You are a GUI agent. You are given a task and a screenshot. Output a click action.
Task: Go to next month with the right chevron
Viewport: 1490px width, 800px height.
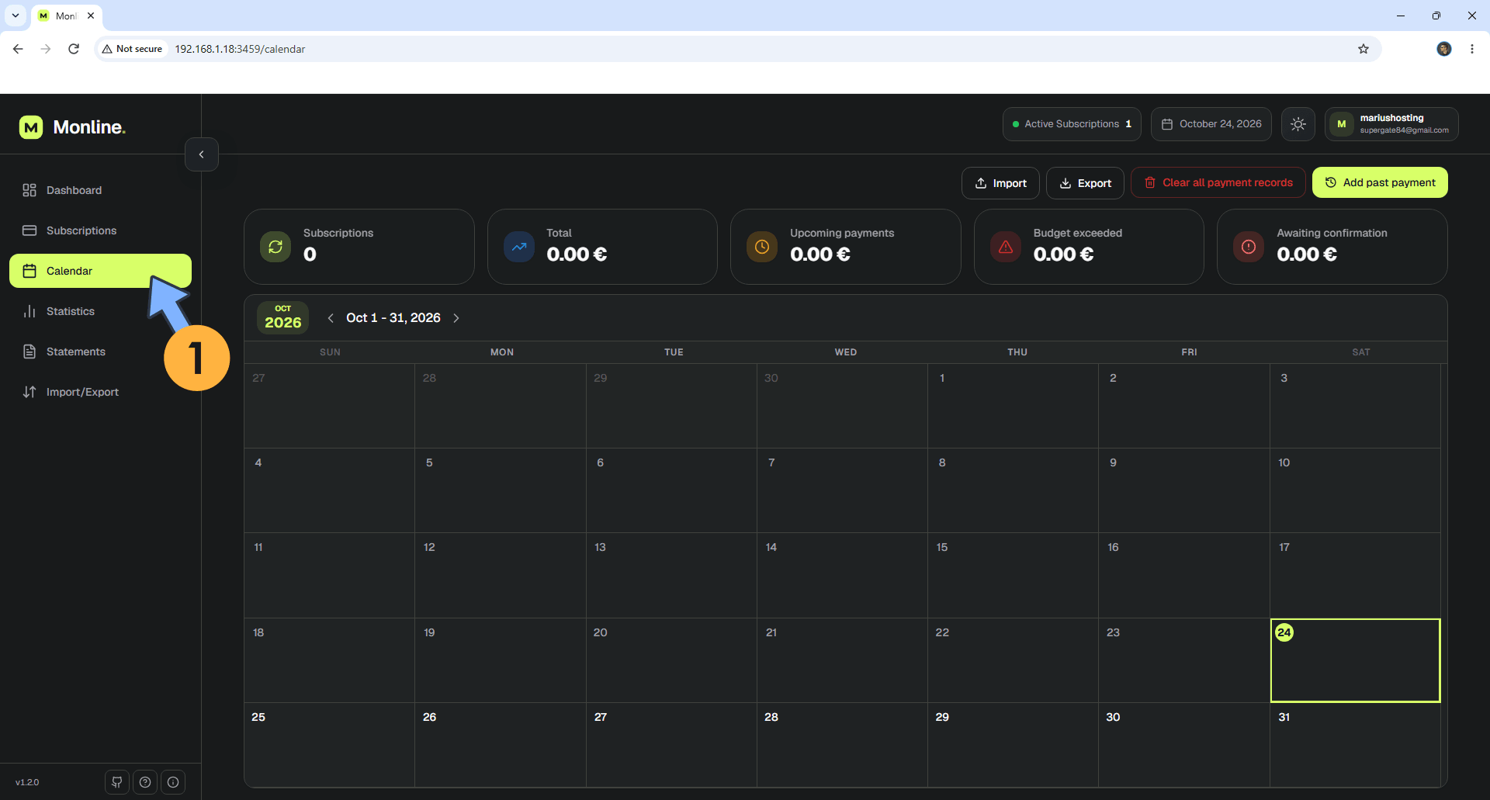click(x=456, y=318)
